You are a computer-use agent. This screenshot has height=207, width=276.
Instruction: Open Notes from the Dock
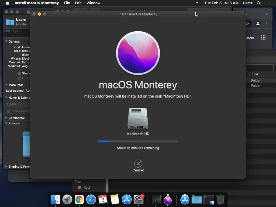tap(115, 199)
